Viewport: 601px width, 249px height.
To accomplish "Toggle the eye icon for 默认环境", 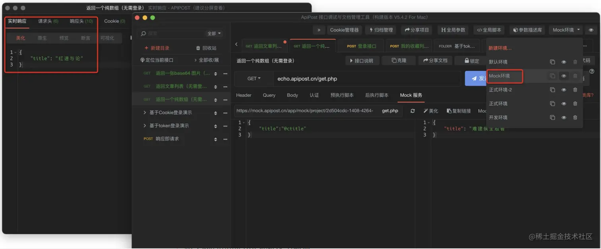I will (564, 62).
